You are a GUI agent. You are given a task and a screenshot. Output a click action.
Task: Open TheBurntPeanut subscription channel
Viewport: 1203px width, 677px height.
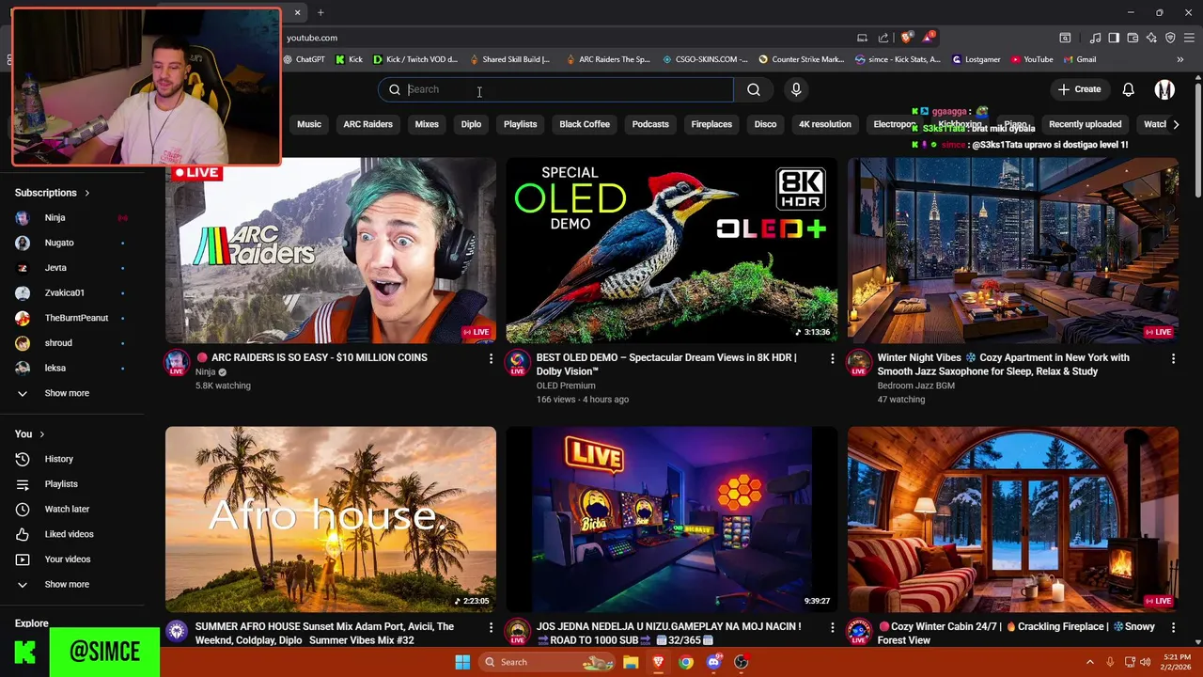[76, 318]
